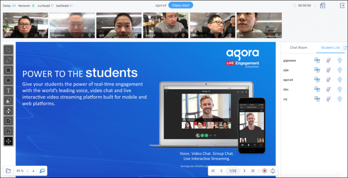Select the ellipse shape tool
348x178 pixels.
pos(8,80)
